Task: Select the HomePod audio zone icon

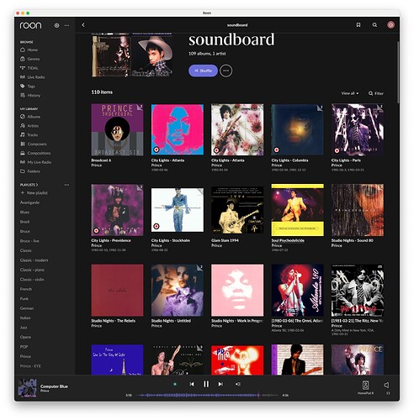Action: tap(365, 386)
